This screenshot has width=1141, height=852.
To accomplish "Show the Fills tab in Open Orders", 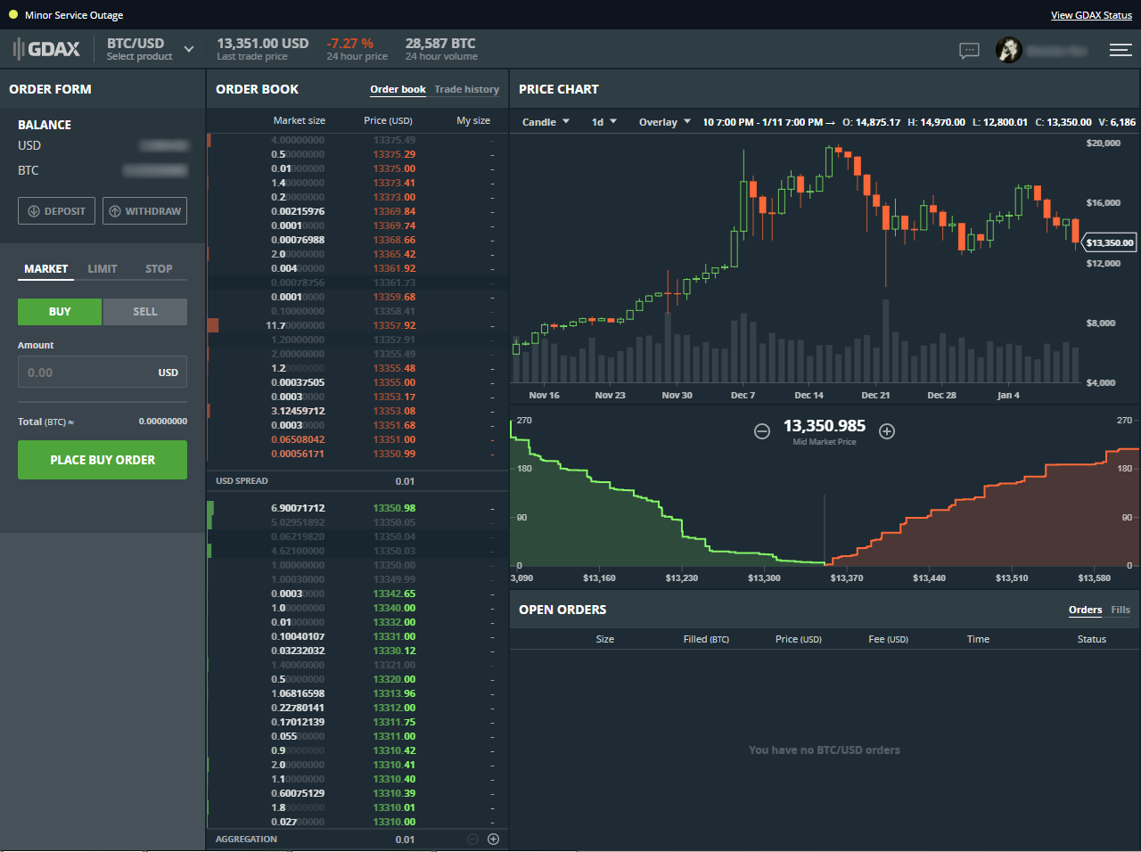I will point(1120,610).
